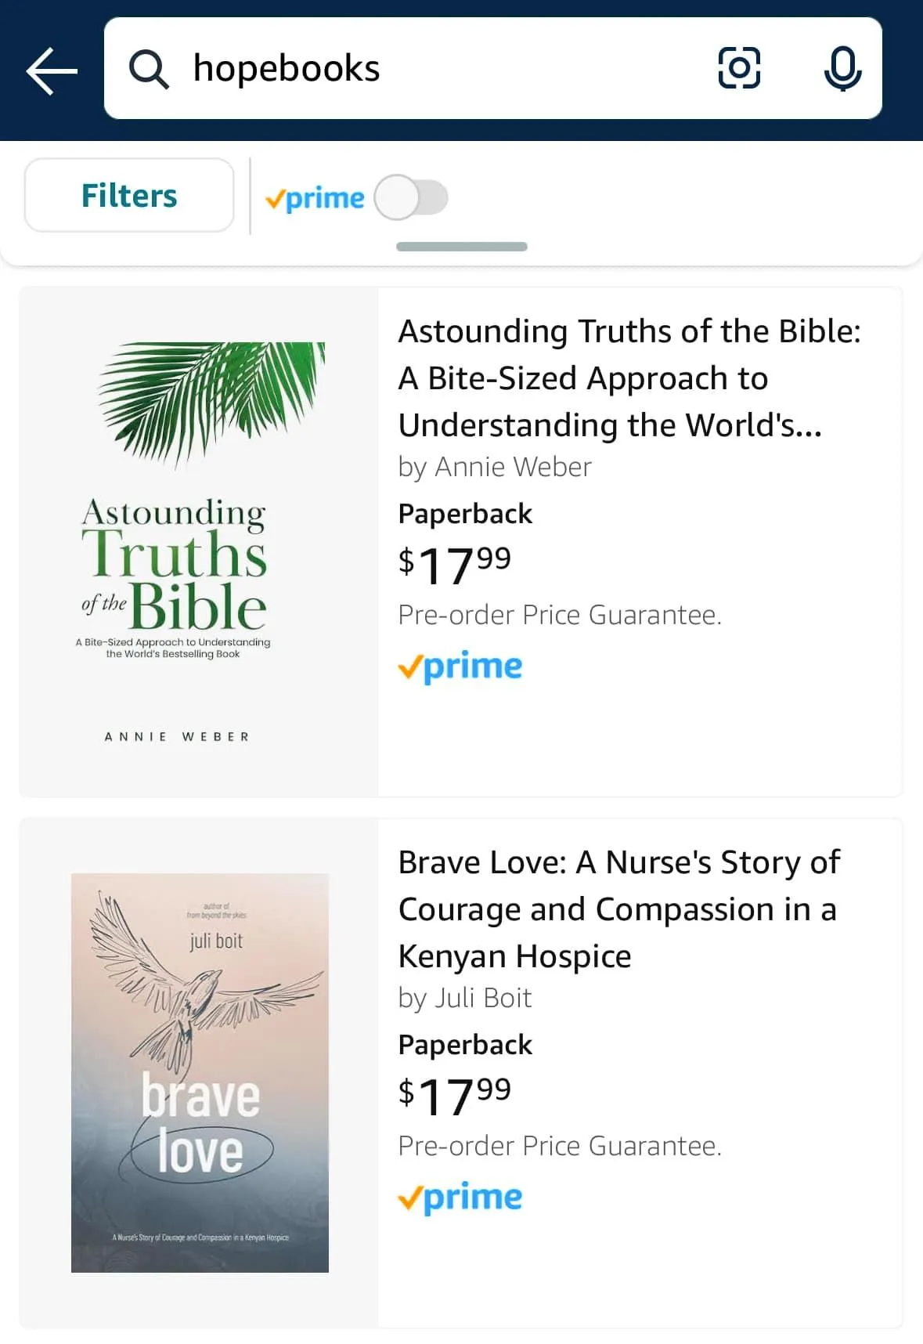This screenshot has height=1344, width=923.
Task: View Astounding Truths of the Bible cover
Action: [x=199, y=542]
